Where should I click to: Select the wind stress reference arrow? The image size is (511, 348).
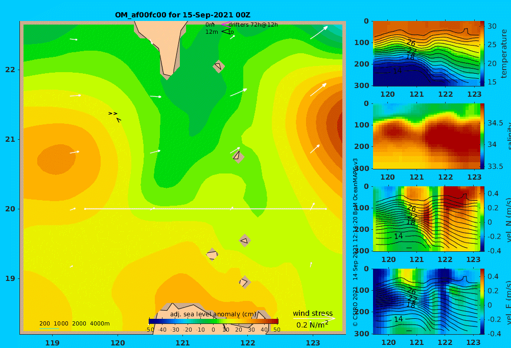coord(314,318)
